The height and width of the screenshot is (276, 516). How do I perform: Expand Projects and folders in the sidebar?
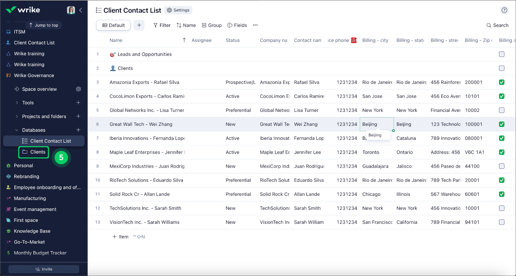point(17,116)
